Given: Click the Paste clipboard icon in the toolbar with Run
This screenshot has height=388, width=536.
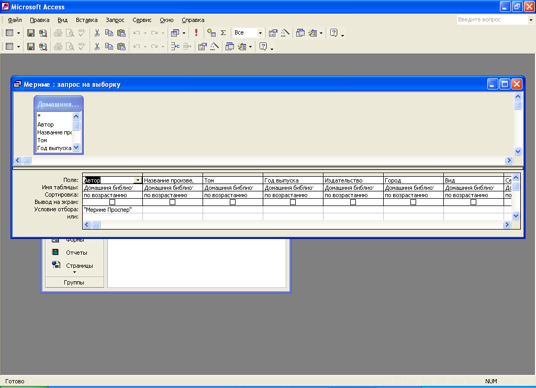Looking at the screenshot, I should pyautogui.click(x=121, y=33).
